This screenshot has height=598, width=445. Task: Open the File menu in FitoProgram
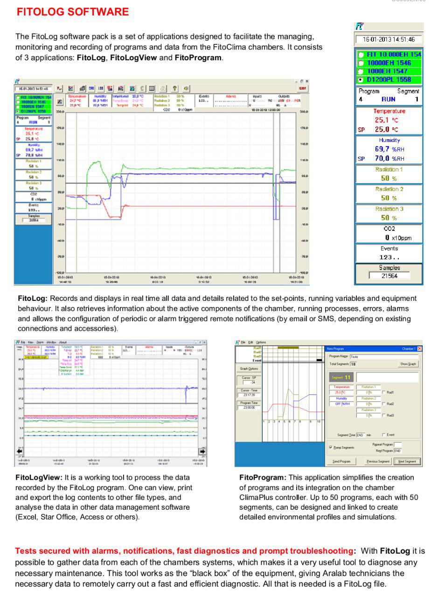click(243, 342)
